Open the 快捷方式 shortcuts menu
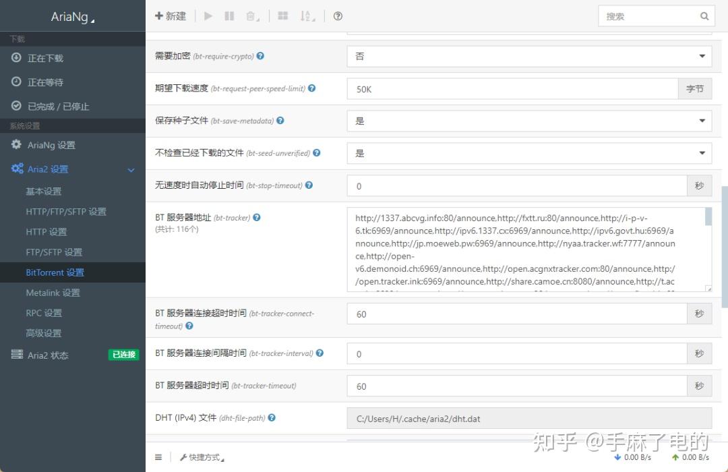 point(202,457)
